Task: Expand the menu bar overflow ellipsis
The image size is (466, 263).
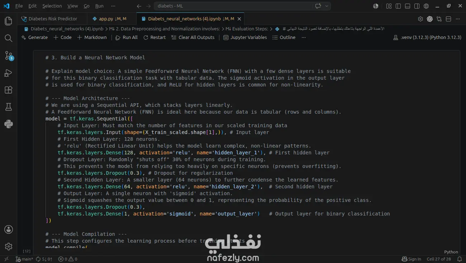Action: click(113, 6)
